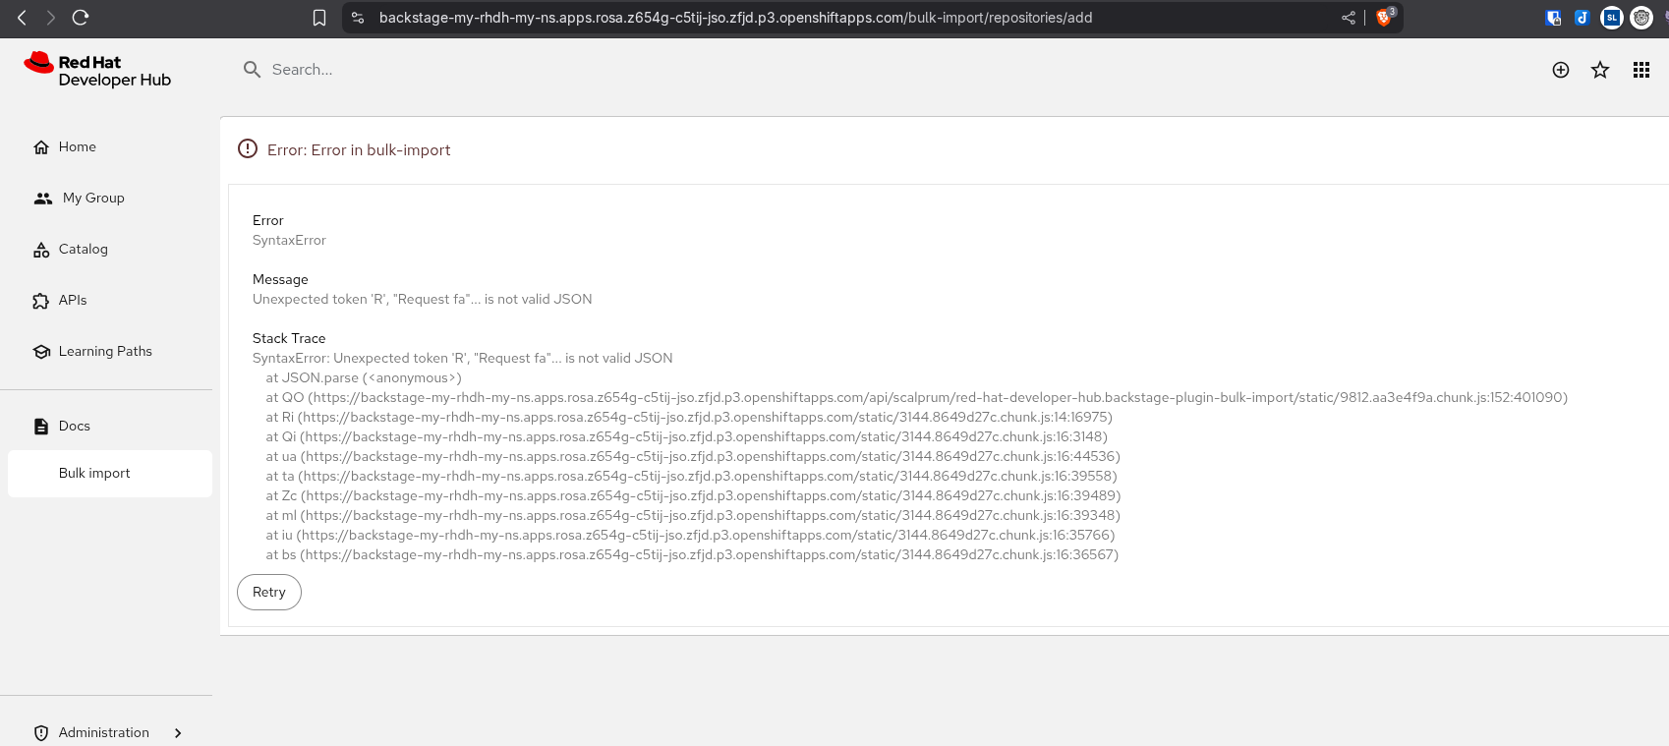
Task: Click the 'Message' label
Action: [280, 279]
